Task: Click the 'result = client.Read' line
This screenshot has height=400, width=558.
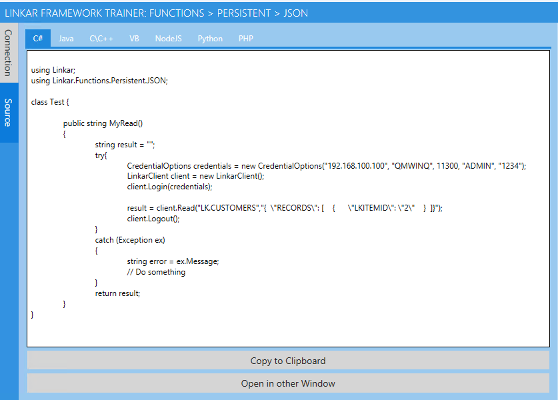Action: 285,208
